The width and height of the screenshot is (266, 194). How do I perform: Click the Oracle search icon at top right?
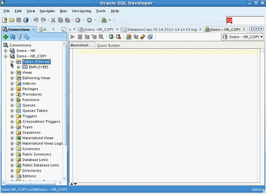pyautogui.click(x=229, y=21)
